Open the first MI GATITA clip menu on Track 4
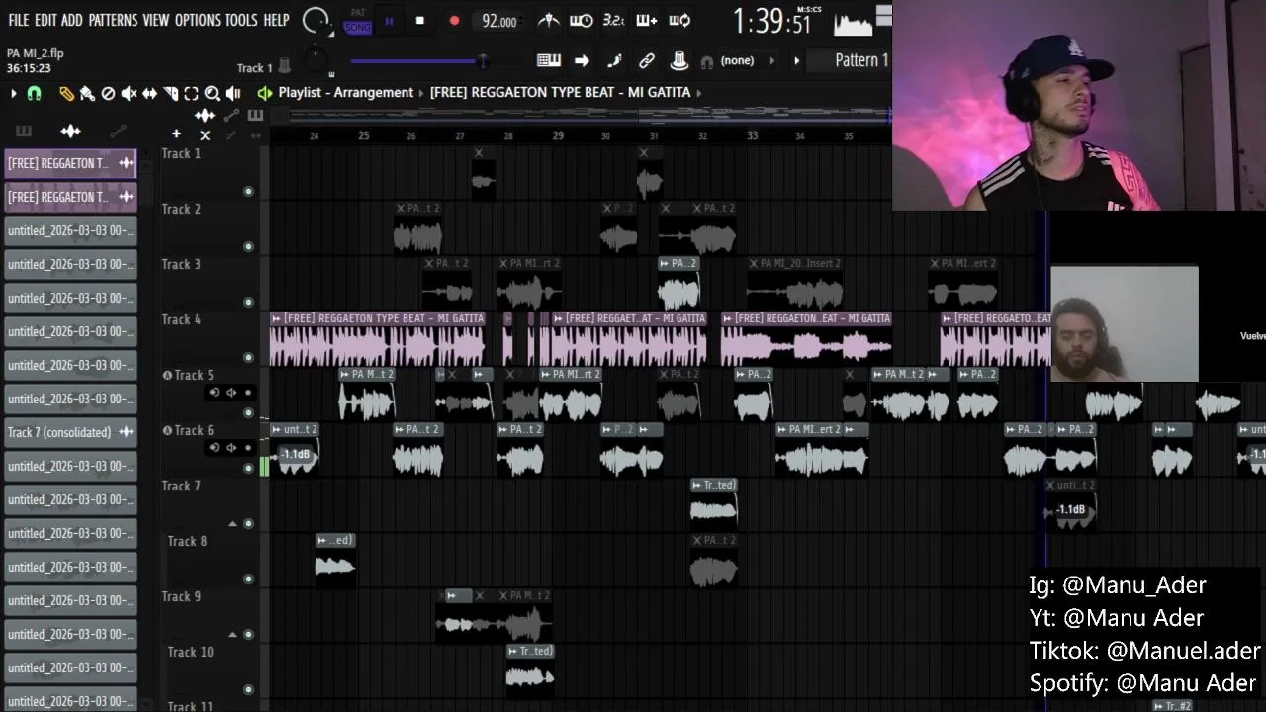 (x=276, y=318)
